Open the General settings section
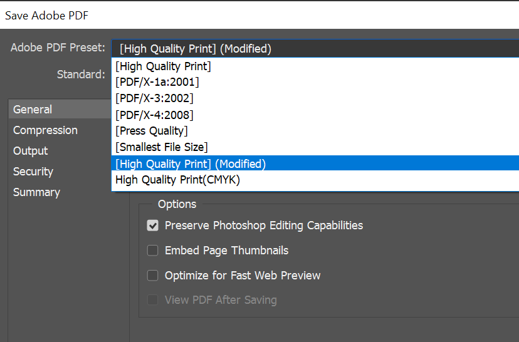This screenshot has height=342, width=519. click(x=60, y=109)
